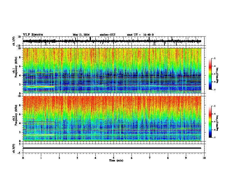Click time axis tick label '7'
The width and height of the screenshot is (230, 177).
pos(150,158)
